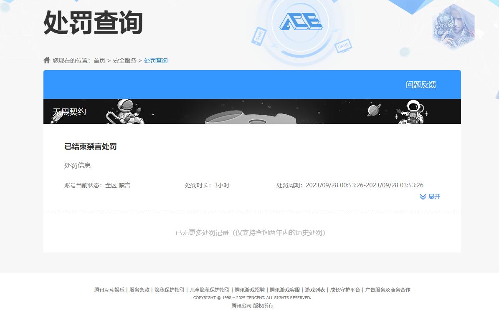Expand punishment details with 展开
Image resolution: width=499 pixels, height=325 pixels.
click(x=430, y=197)
